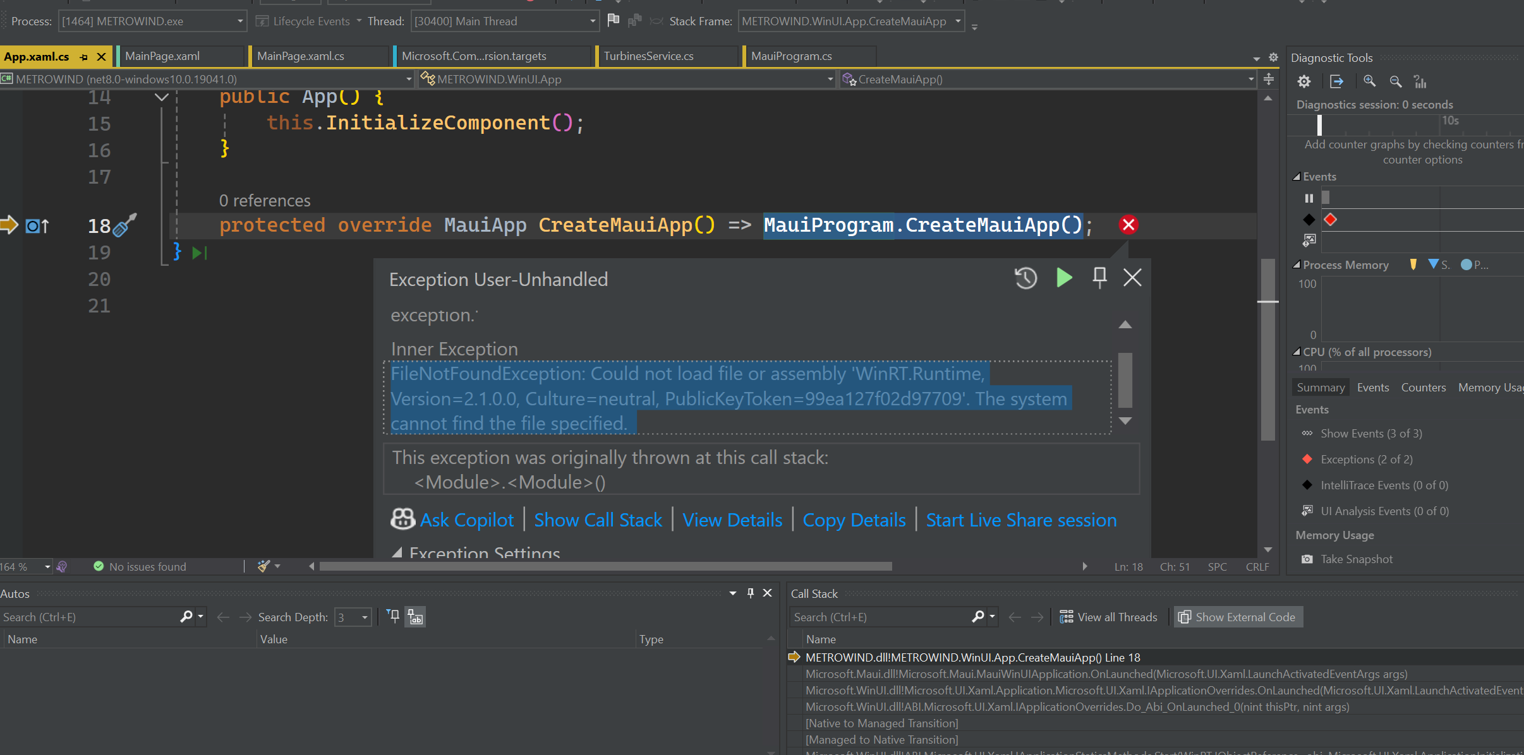Open the Stack Frame dropdown
Viewport: 1524px width, 755px height.
point(850,21)
